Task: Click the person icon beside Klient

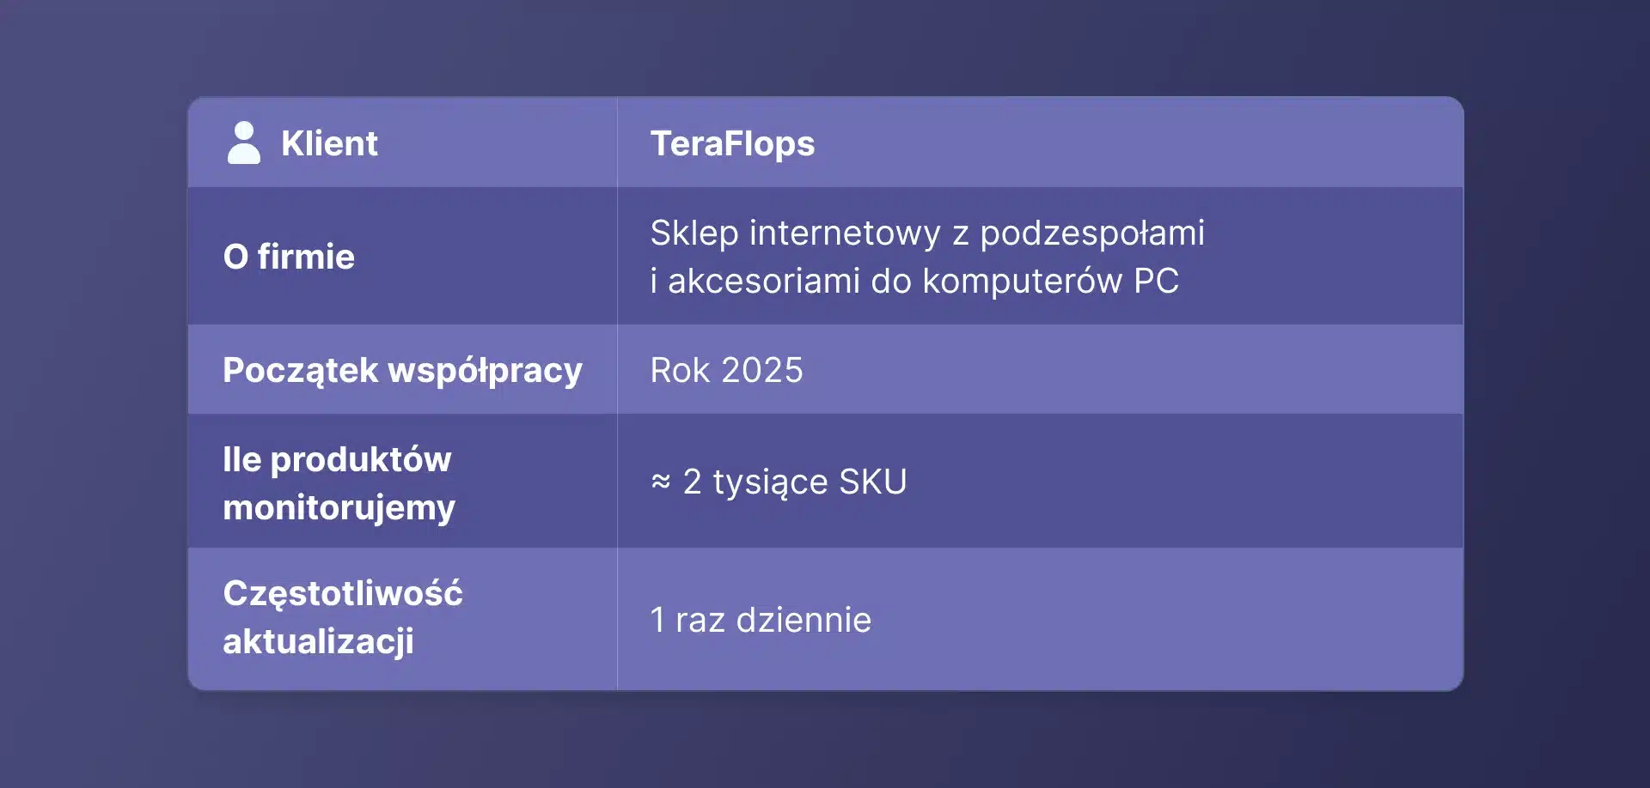Action: pos(244,142)
